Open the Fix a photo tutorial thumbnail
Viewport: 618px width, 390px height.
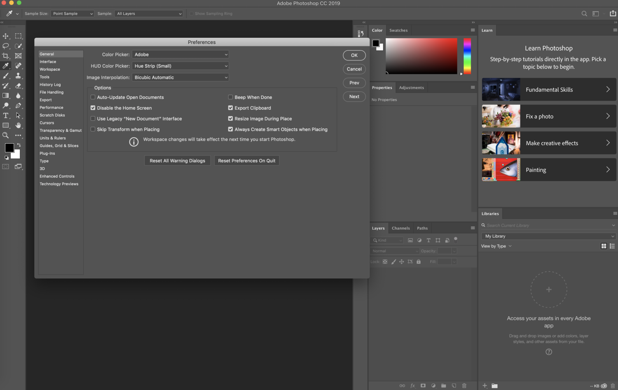501,116
